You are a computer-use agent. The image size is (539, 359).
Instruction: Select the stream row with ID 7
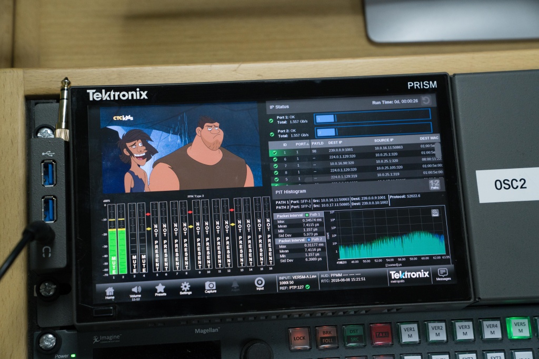tap(356, 163)
